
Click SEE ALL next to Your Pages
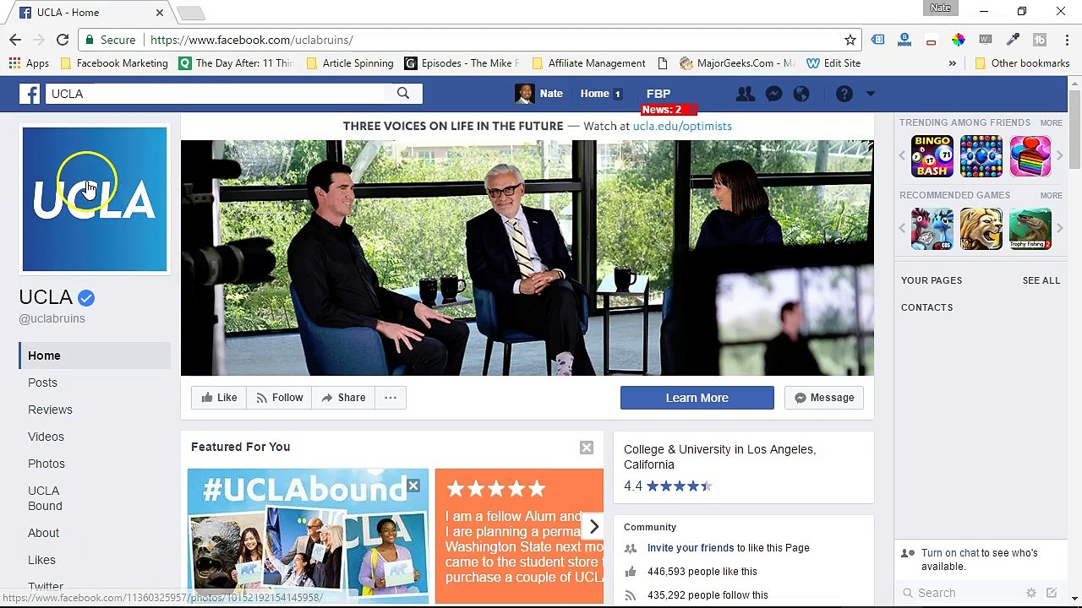(1041, 280)
